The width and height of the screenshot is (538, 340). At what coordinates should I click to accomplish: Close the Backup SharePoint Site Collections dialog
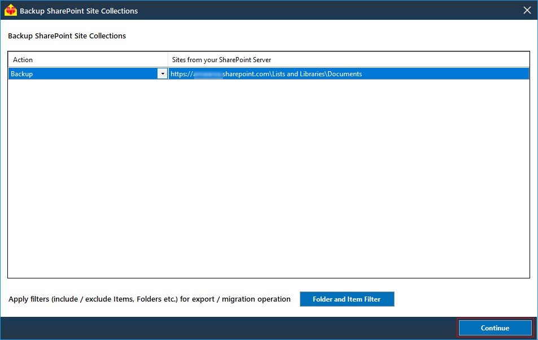(x=527, y=11)
